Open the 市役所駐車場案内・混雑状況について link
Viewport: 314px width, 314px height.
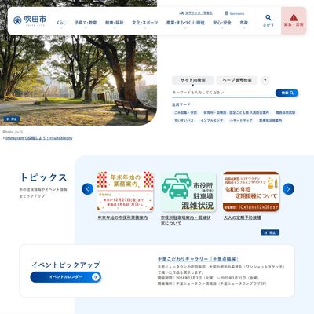(186, 221)
